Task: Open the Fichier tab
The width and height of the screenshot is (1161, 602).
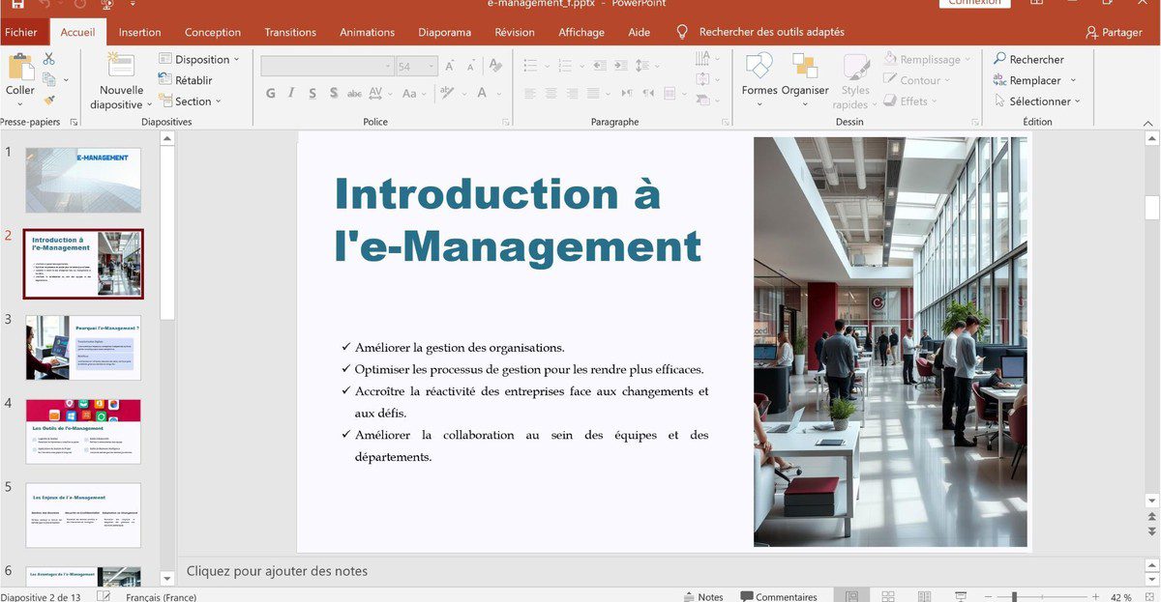Action: 20,32
